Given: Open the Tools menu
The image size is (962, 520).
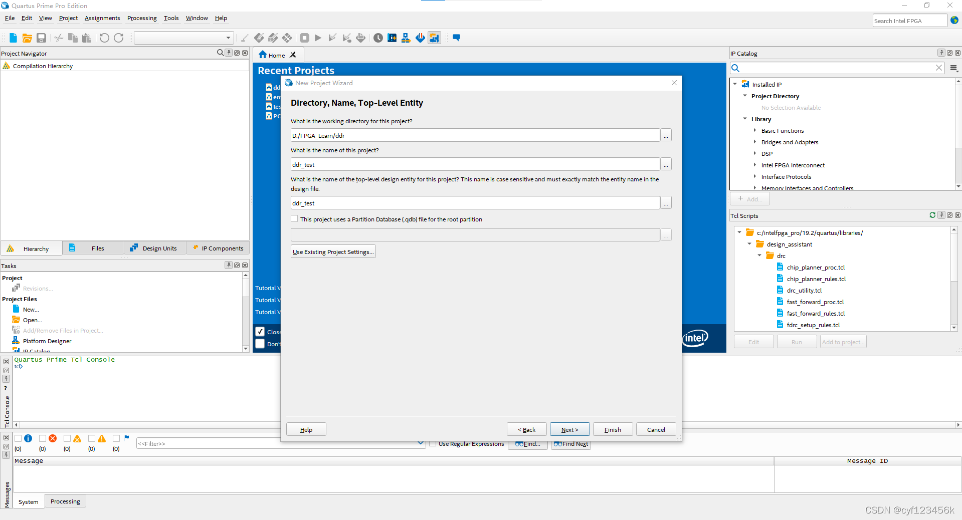Looking at the screenshot, I should [x=171, y=18].
